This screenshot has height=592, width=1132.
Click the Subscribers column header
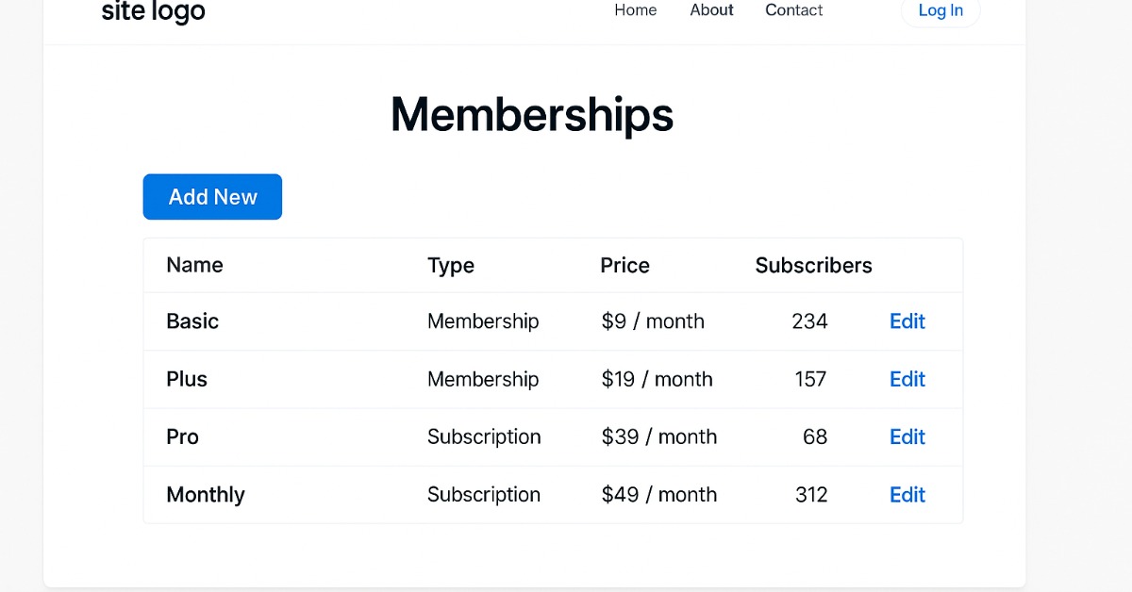(813, 266)
